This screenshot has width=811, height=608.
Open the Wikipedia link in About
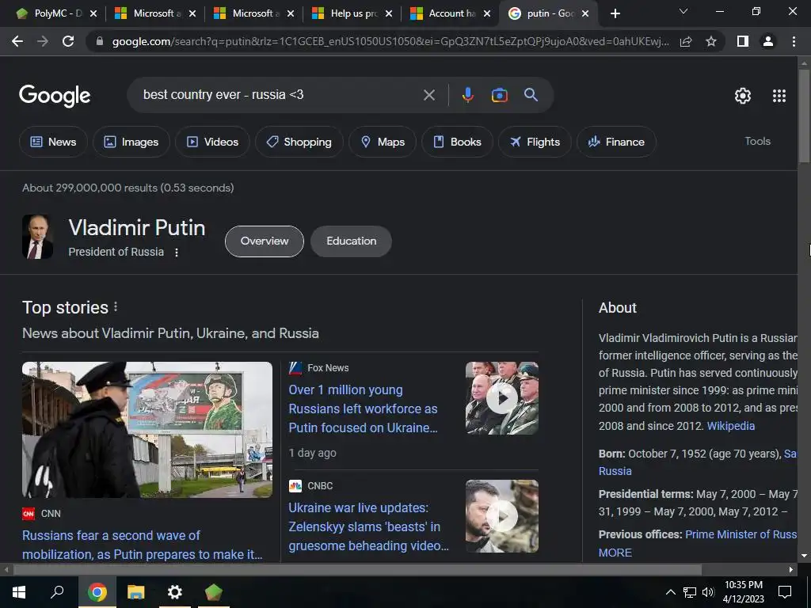tap(730, 426)
